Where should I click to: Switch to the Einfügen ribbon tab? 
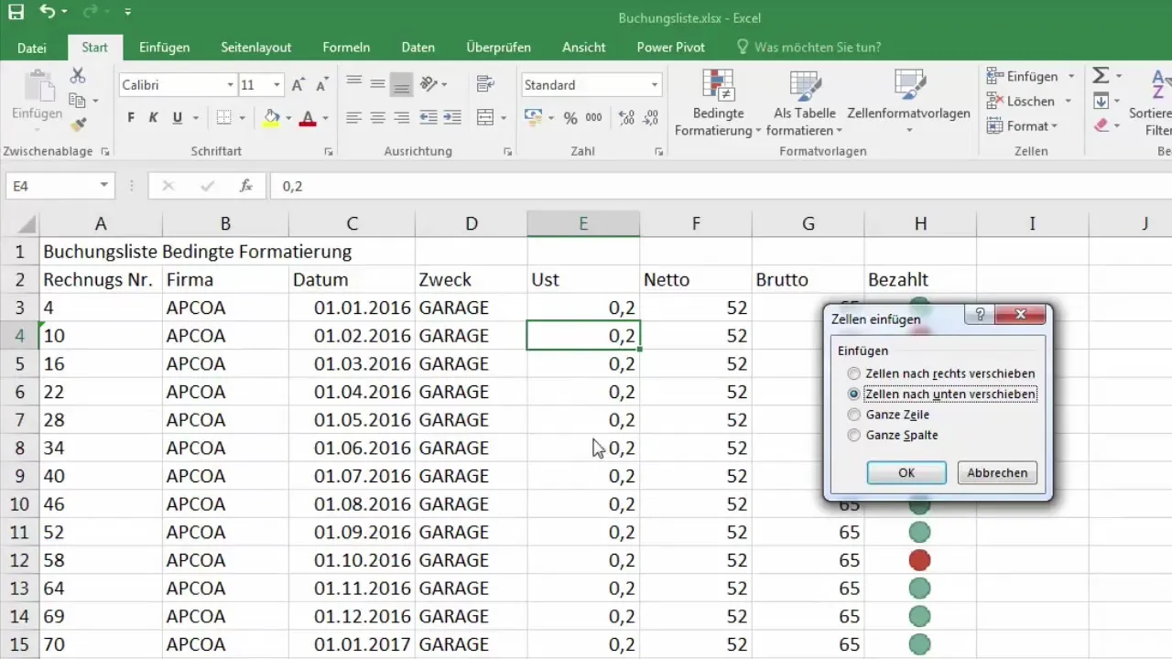coord(165,47)
